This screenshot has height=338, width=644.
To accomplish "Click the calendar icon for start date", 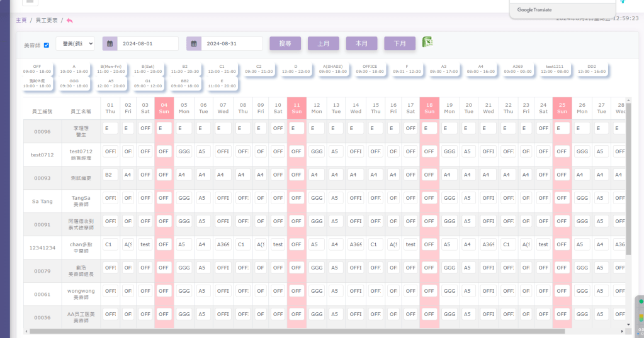I will tap(110, 44).
